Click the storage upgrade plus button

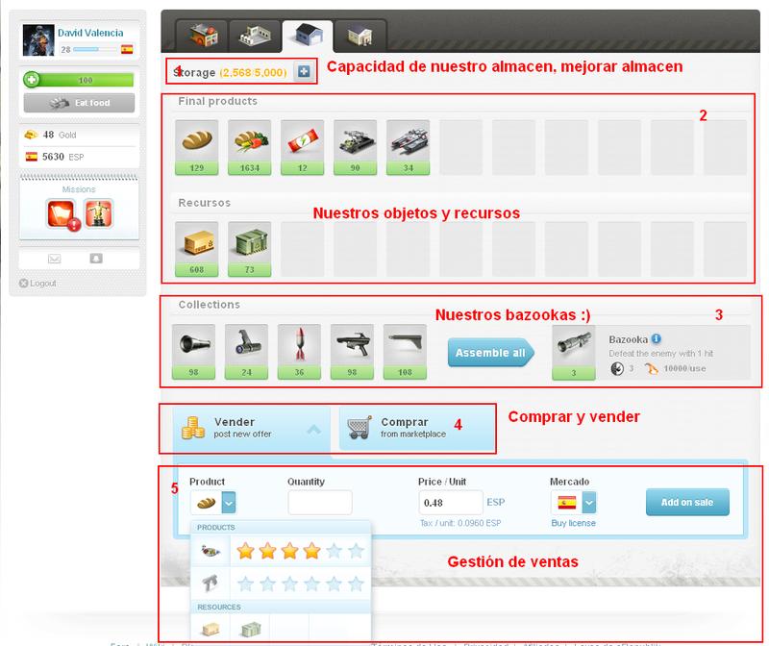click(x=304, y=72)
